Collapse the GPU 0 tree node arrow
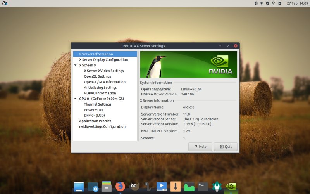Screen dimensions: 310x194 75,99
